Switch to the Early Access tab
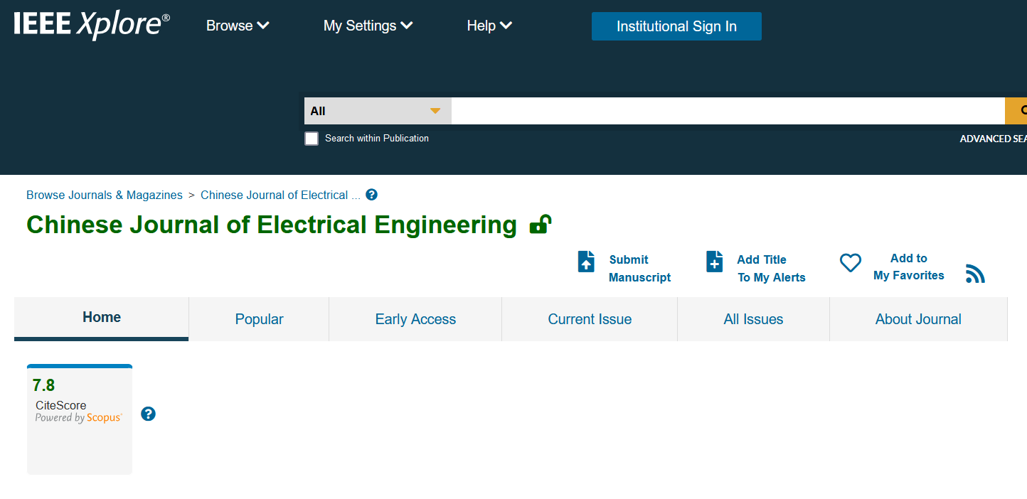The image size is (1027, 499). (415, 319)
